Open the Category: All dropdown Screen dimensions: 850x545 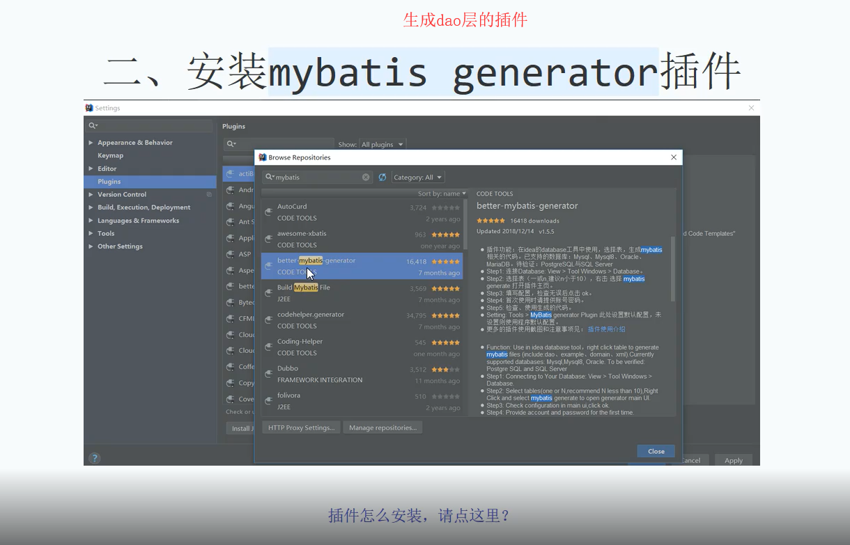tap(418, 177)
